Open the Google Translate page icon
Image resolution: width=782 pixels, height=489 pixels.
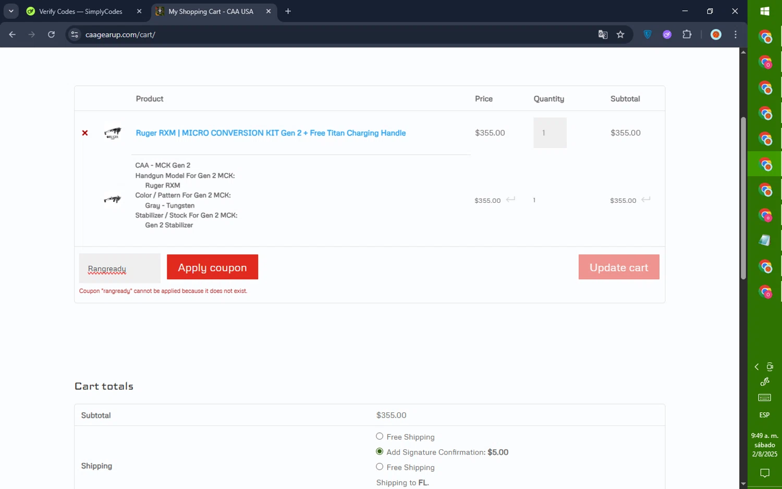point(603,34)
